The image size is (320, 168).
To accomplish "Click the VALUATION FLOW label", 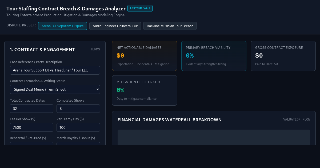I will tap(297, 119).
